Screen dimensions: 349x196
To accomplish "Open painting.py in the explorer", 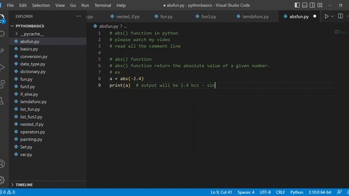I will (x=31, y=139).
